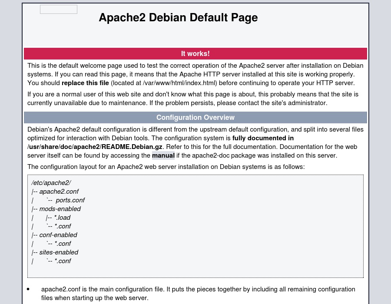Click the bold 'fully documented in' text
The height and width of the screenshot is (304, 391).
[263, 138]
